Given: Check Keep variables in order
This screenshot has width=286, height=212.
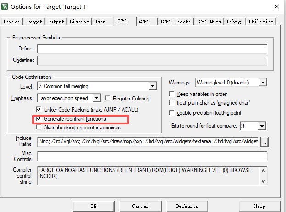Looking at the screenshot, I should pyautogui.click(x=172, y=94).
